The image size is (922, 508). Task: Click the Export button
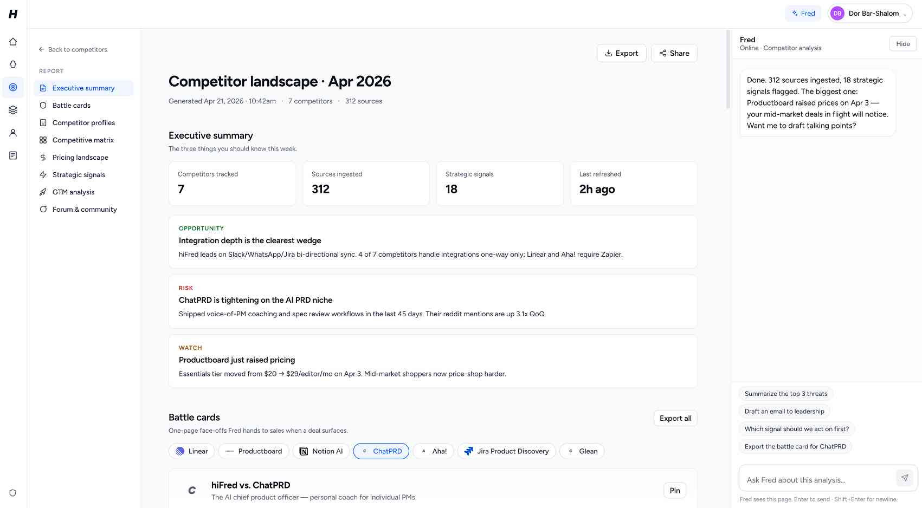(x=622, y=53)
